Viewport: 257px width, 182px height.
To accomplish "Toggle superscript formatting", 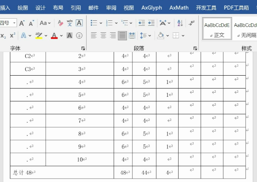I will click(12, 36).
